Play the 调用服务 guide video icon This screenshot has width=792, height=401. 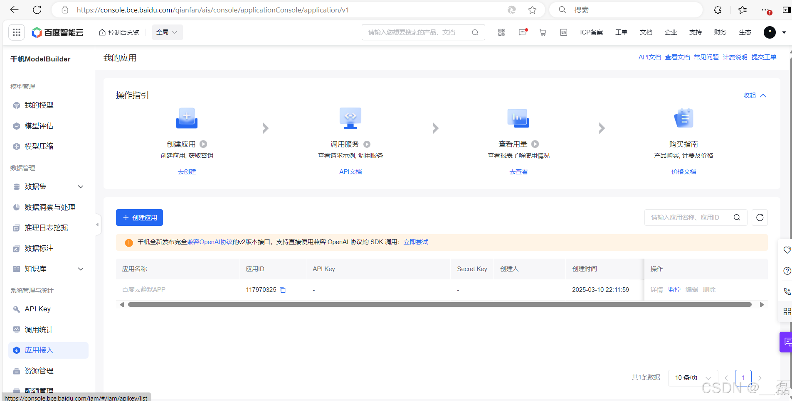pyautogui.click(x=367, y=144)
